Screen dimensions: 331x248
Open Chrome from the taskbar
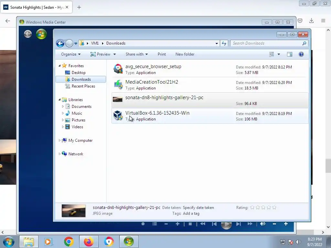69,242
